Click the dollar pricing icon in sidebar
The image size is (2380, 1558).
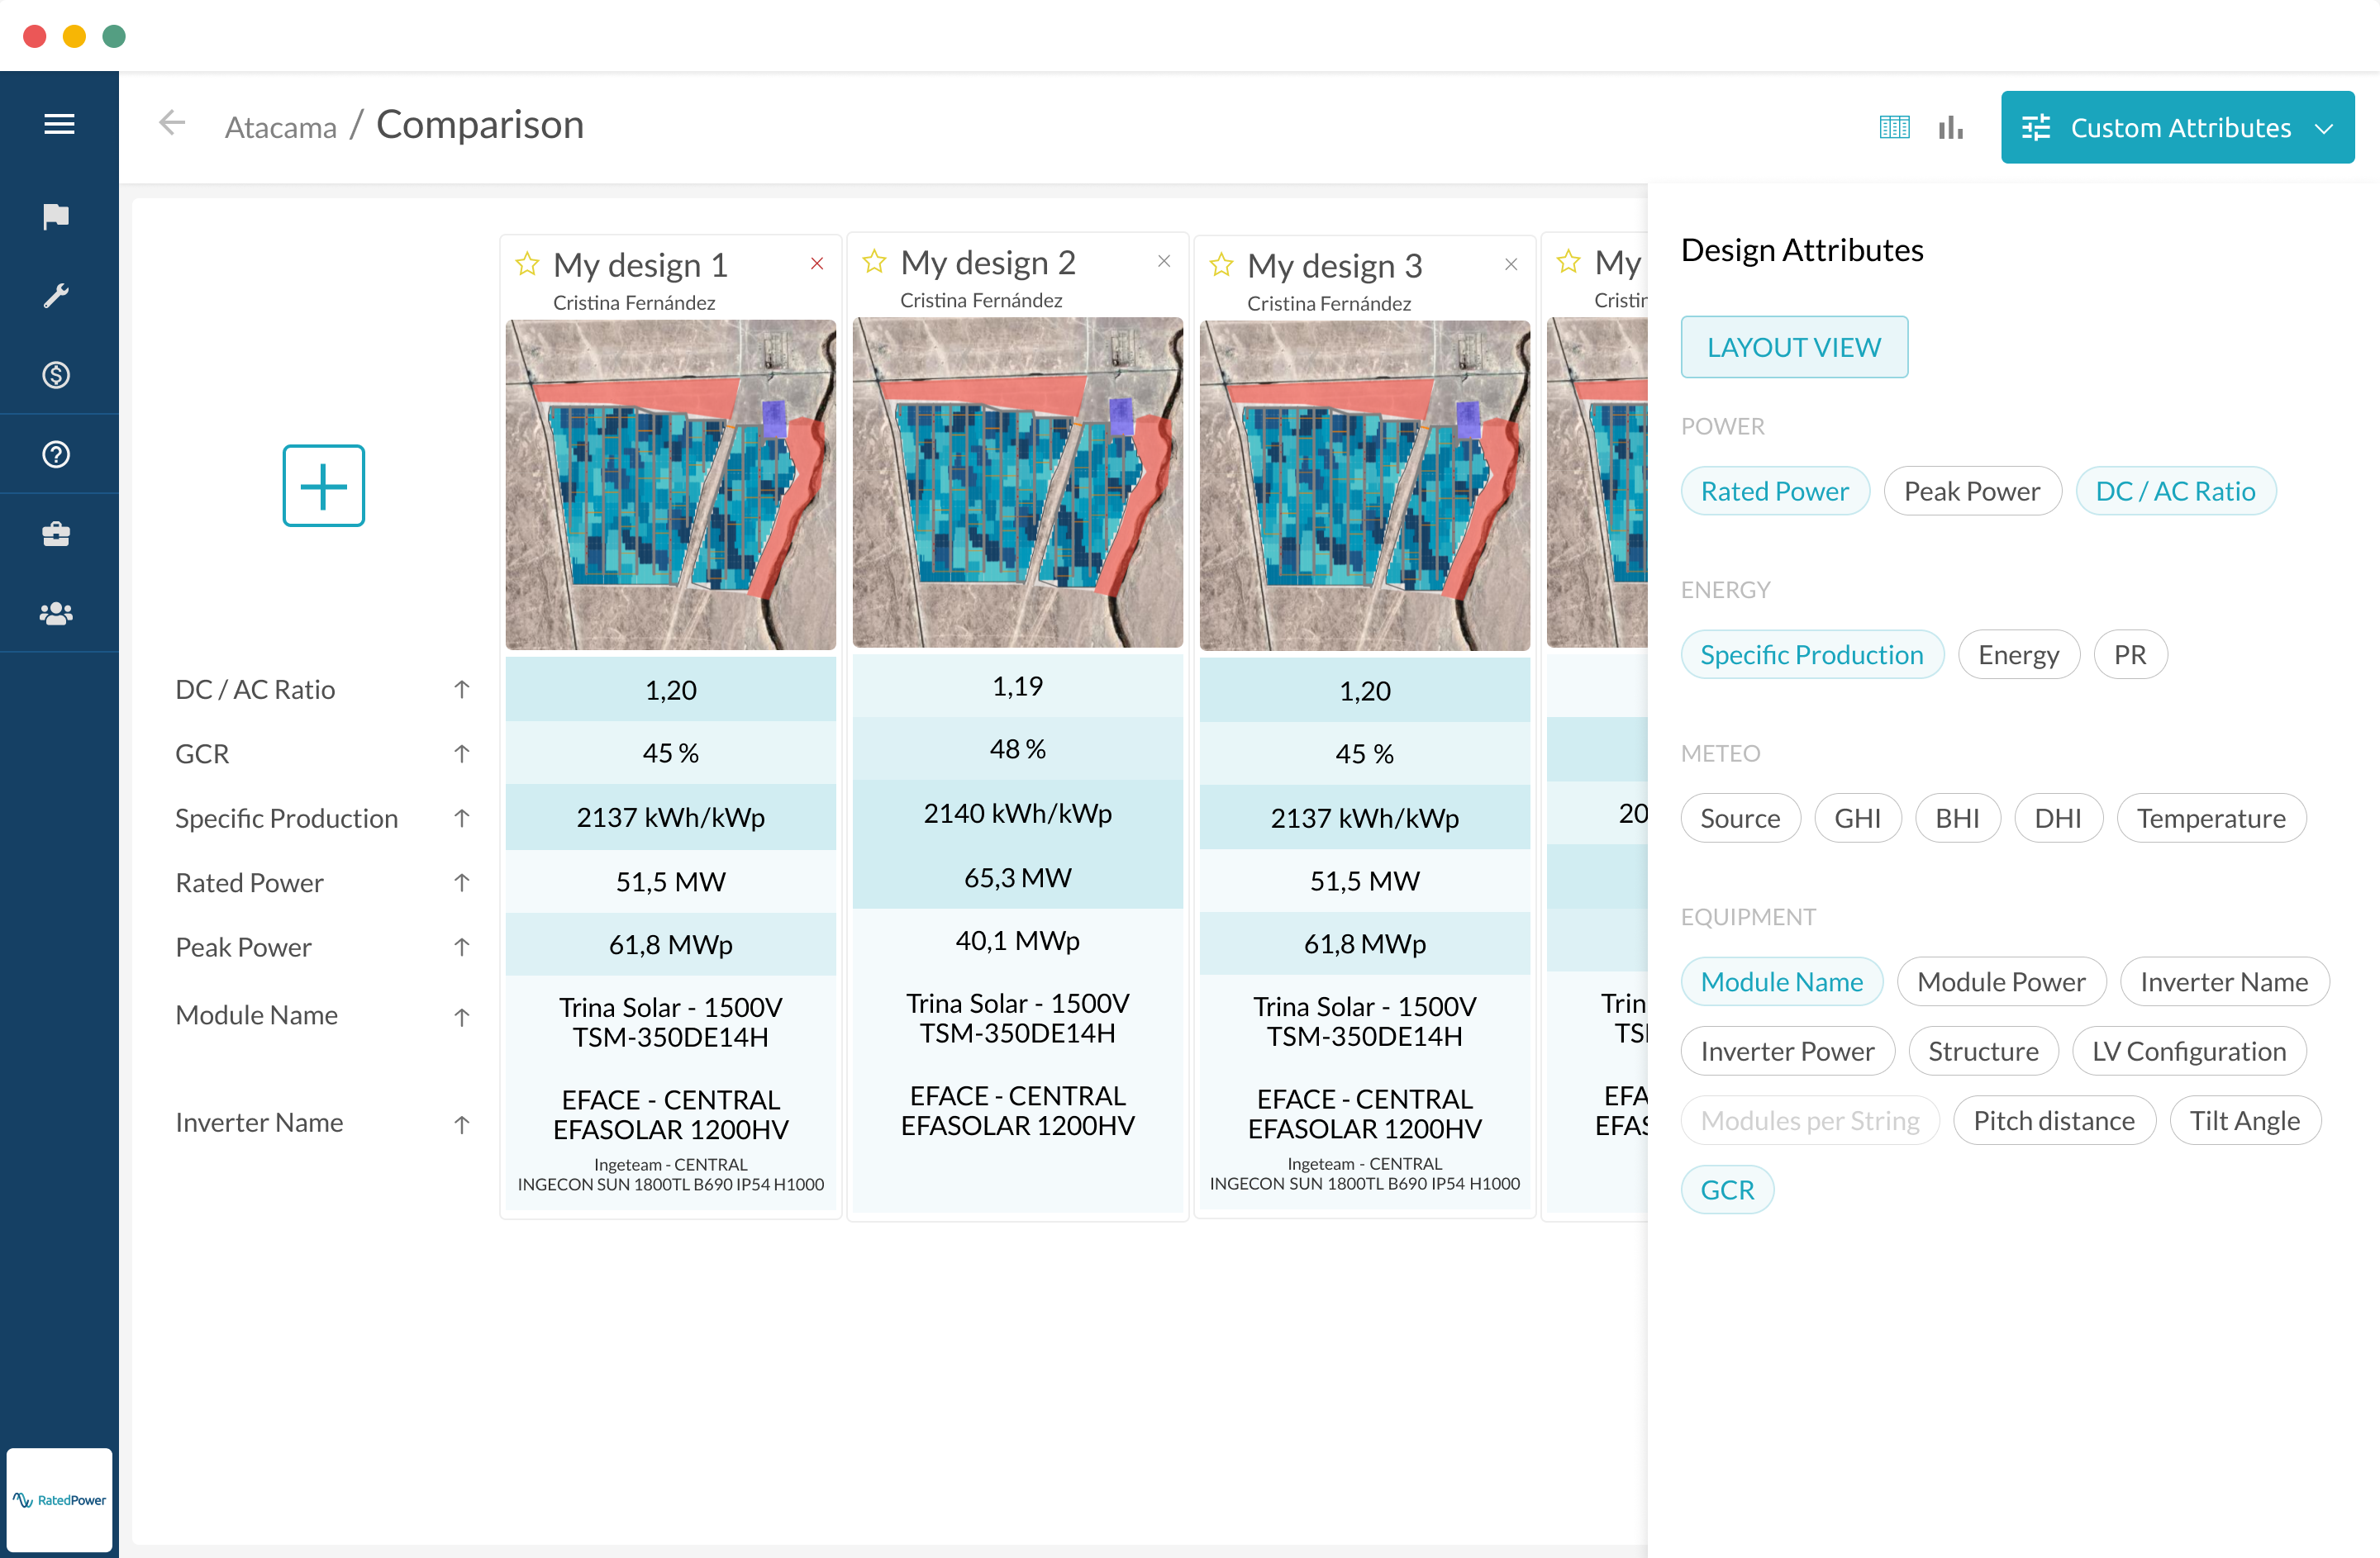point(57,375)
